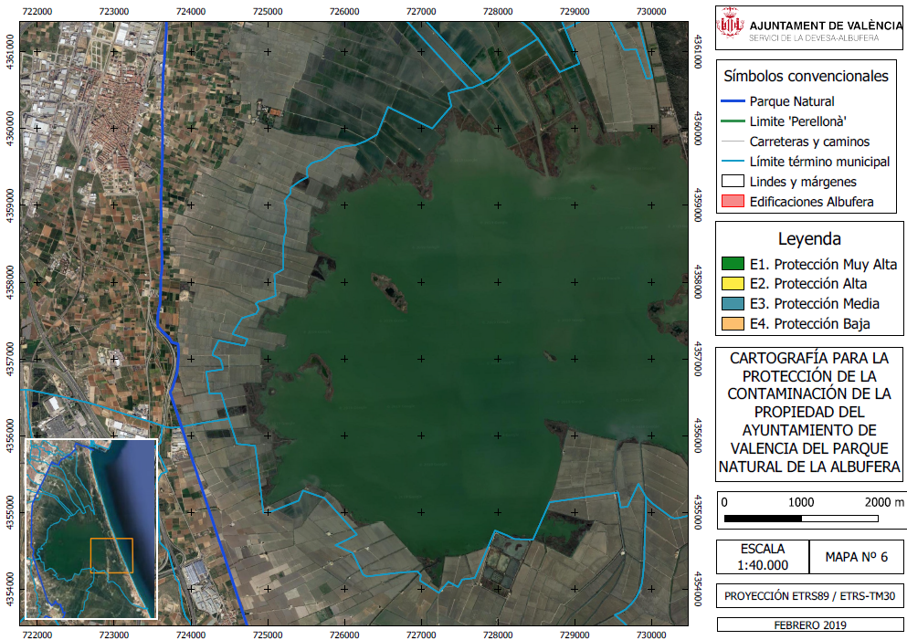Click the Símbolos convencionales heading
Screen dimensions: 907x640
pos(806,76)
